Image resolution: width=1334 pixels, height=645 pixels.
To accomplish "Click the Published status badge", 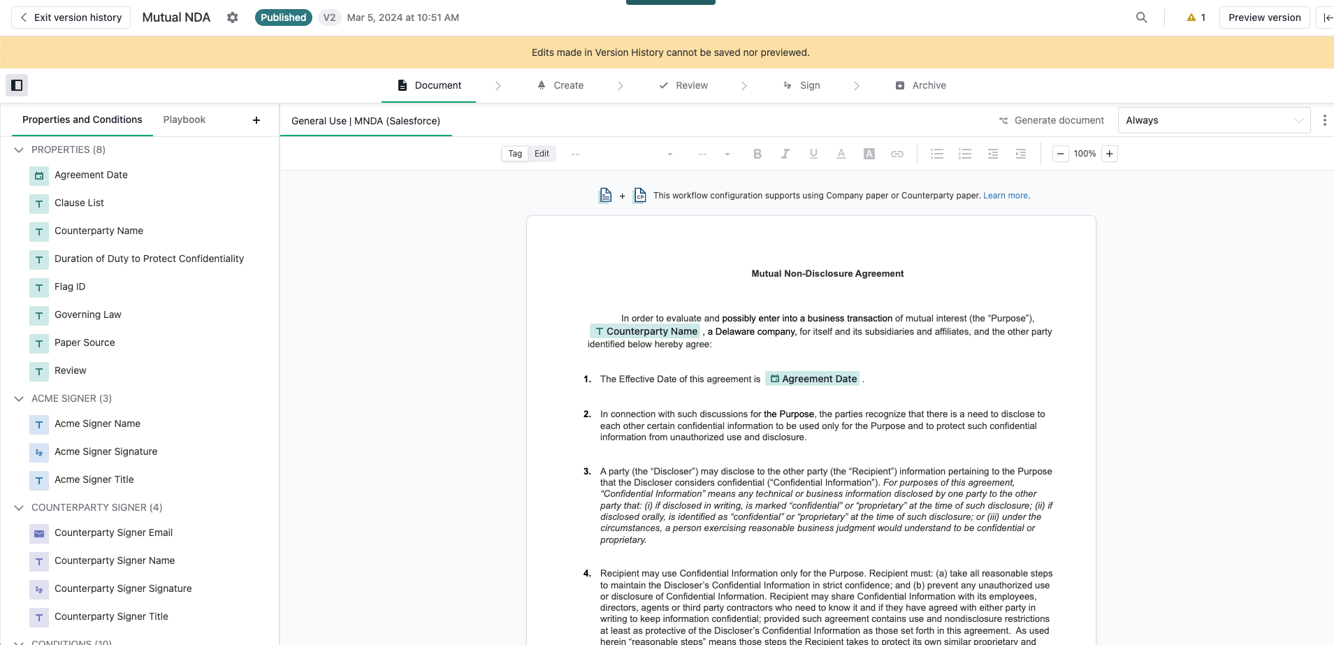I will point(283,17).
